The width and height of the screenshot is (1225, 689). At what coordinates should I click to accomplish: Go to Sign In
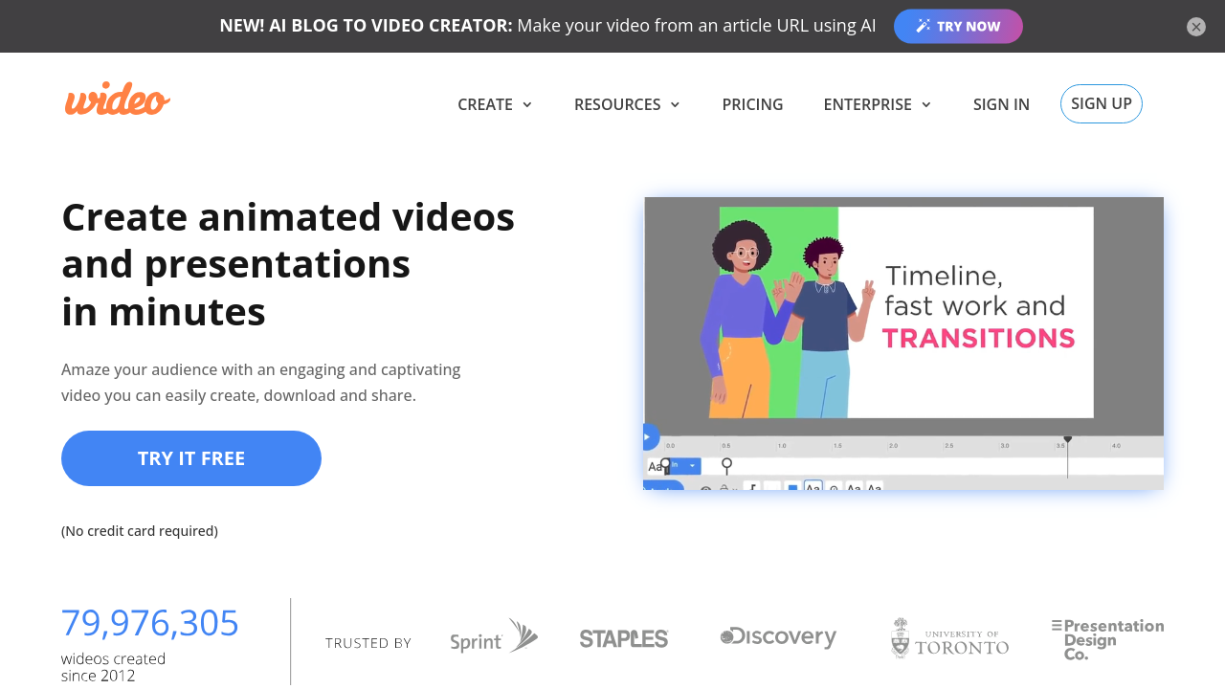1001,104
